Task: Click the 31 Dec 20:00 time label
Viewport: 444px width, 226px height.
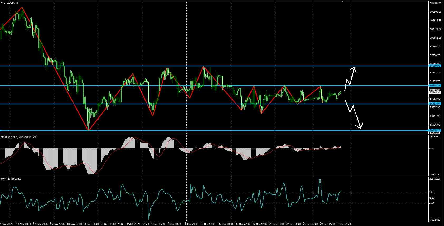Action: tap(344, 224)
